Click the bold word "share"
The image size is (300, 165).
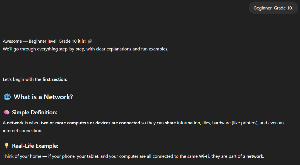click(170, 123)
